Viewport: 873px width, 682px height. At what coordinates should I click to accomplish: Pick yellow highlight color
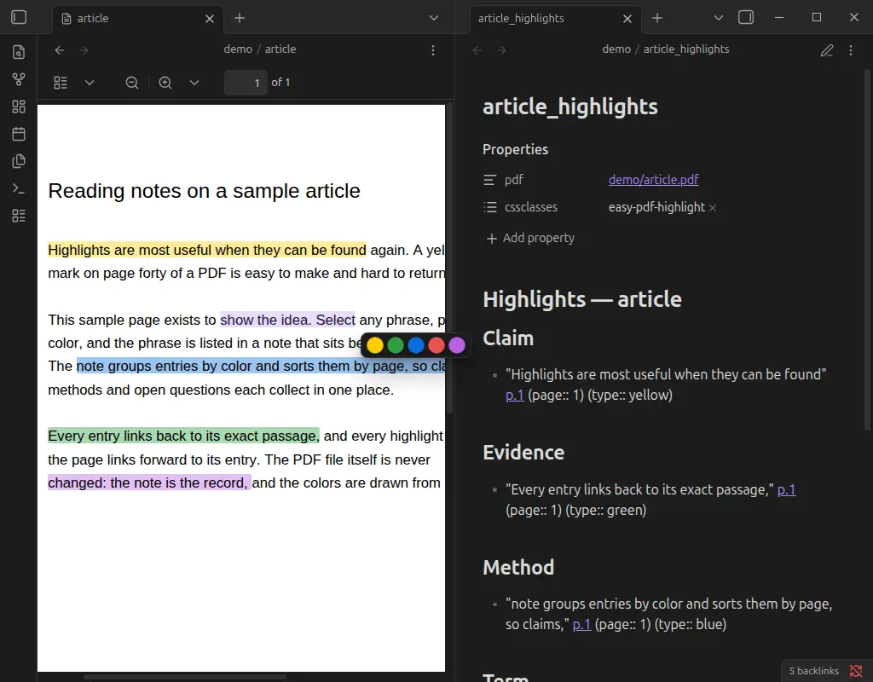pyautogui.click(x=375, y=345)
